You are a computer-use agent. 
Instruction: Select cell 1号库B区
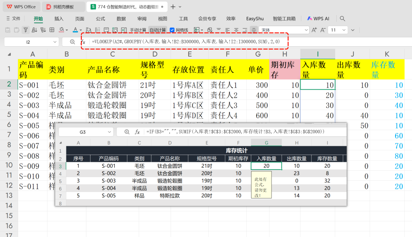coord(190,95)
